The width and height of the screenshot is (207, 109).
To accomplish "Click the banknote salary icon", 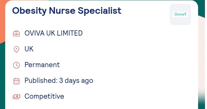I will [x=16, y=97].
